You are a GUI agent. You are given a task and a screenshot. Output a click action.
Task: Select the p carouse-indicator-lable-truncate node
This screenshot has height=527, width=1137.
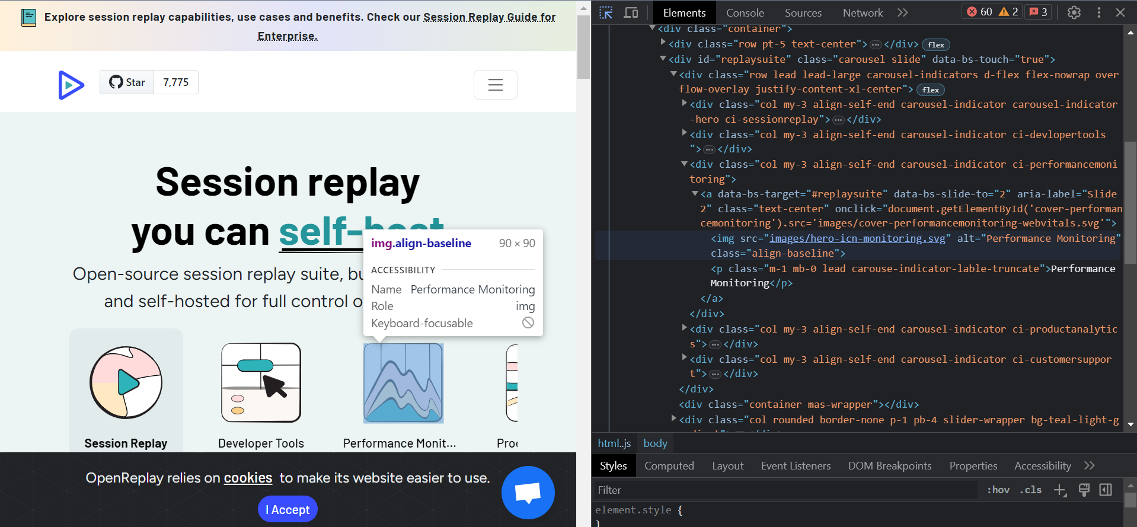(913, 276)
